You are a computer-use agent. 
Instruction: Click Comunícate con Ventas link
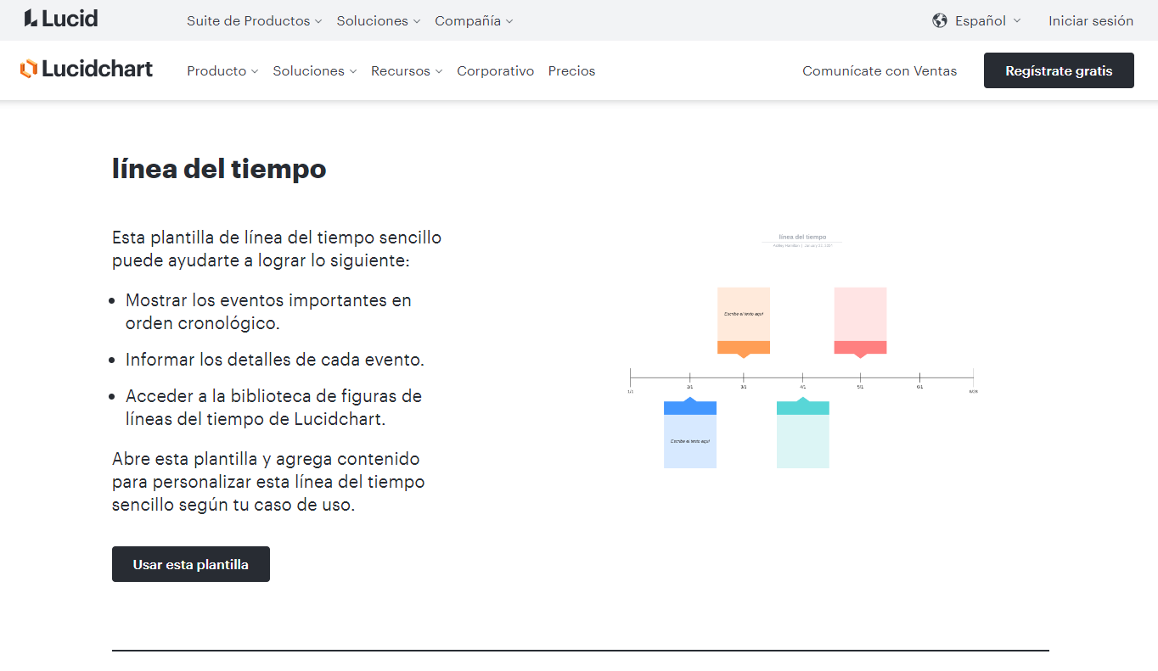880,71
